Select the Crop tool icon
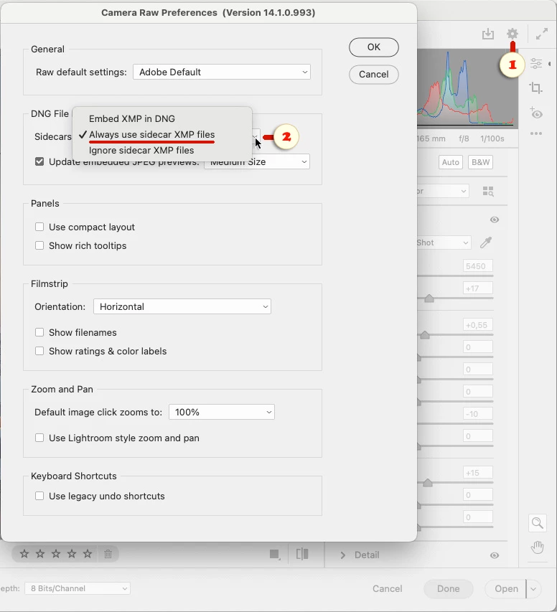This screenshot has width=557, height=612. (x=536, y=88)
